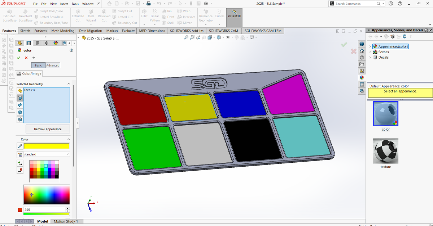Click the Remove Appearance button
The height and width of the screenshot is (226, 433).
click(x=48, y=129)
